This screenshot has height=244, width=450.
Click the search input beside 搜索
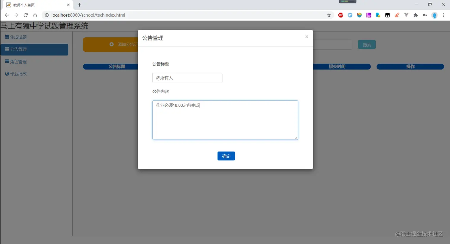point(333,45)
